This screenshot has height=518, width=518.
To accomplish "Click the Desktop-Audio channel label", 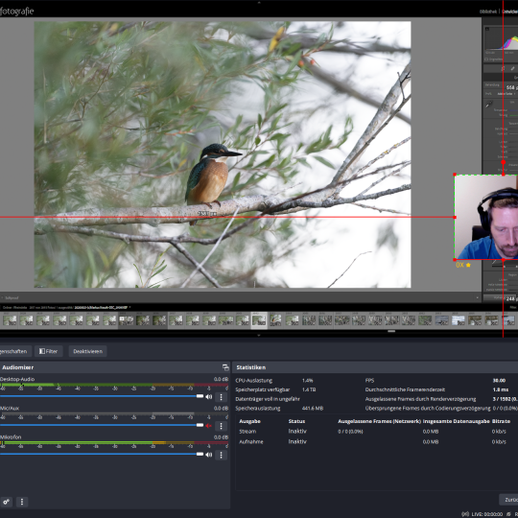I will pyautogui.click(x=17, y=379).
